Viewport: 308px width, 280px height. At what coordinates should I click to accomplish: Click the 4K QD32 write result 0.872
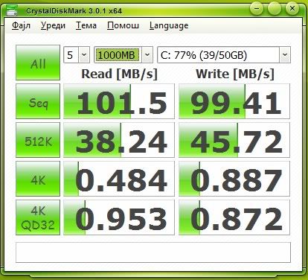[234, 217]
